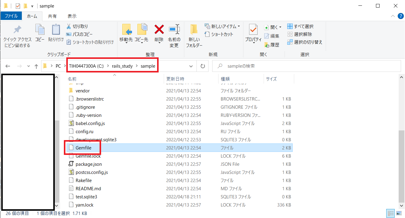Viewport: 405px width, 218px height.
Task: Refresh the current folder view
Action: point(202,66)
